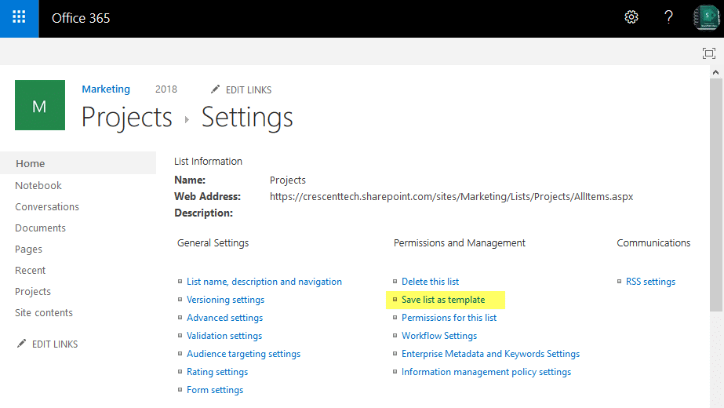Click pencil icon for sidebar EDIT LINKS
This screenshot has height=408, width=724.
coord(22,344)
